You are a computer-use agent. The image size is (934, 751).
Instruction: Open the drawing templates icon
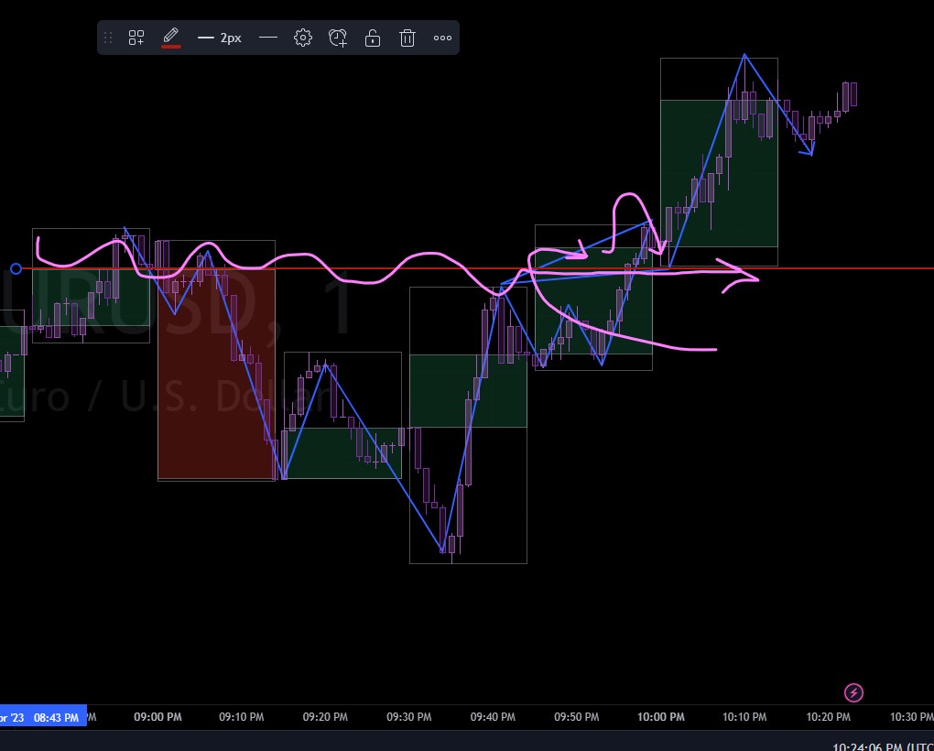click(136, 38)
